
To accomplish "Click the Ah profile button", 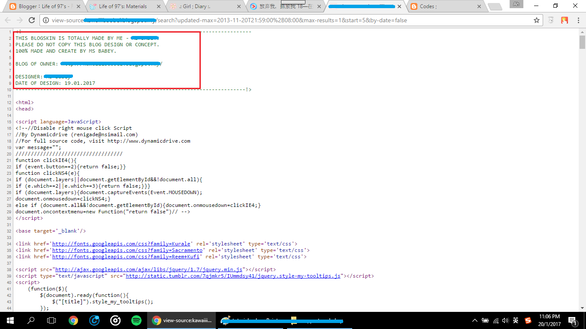I will tap(516, 4).
